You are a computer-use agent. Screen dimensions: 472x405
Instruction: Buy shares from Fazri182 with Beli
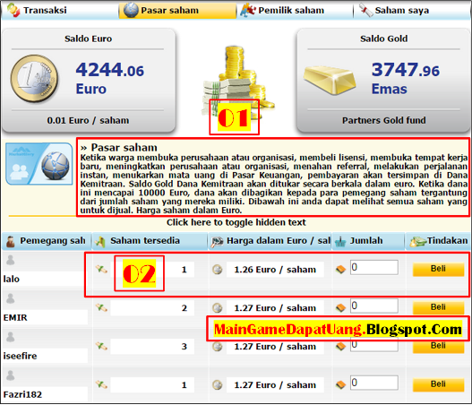coord(438,384)
